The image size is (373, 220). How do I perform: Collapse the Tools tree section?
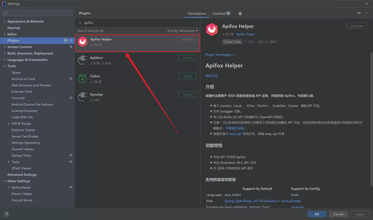(5, 66)
